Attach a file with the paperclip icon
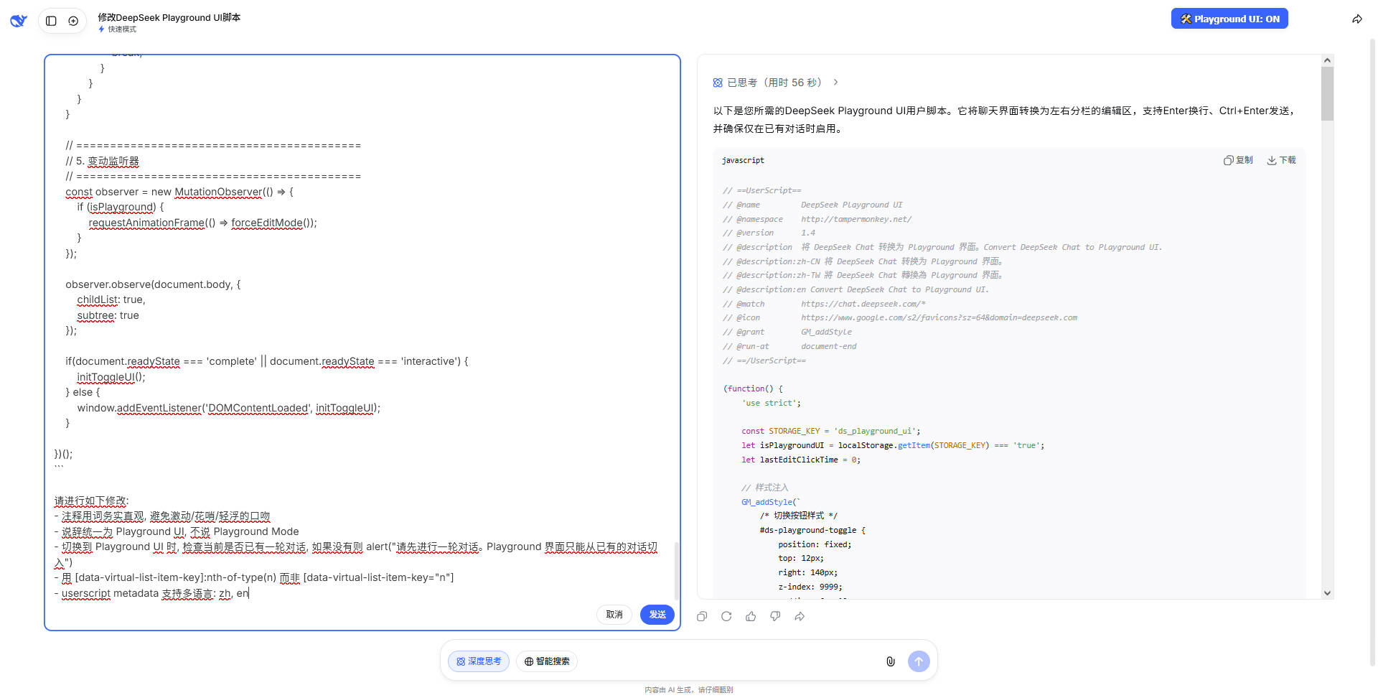 [x=891, y=661]
